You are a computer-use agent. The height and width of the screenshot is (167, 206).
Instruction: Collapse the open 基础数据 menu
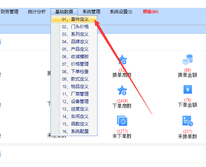click(x=64, y=12)
